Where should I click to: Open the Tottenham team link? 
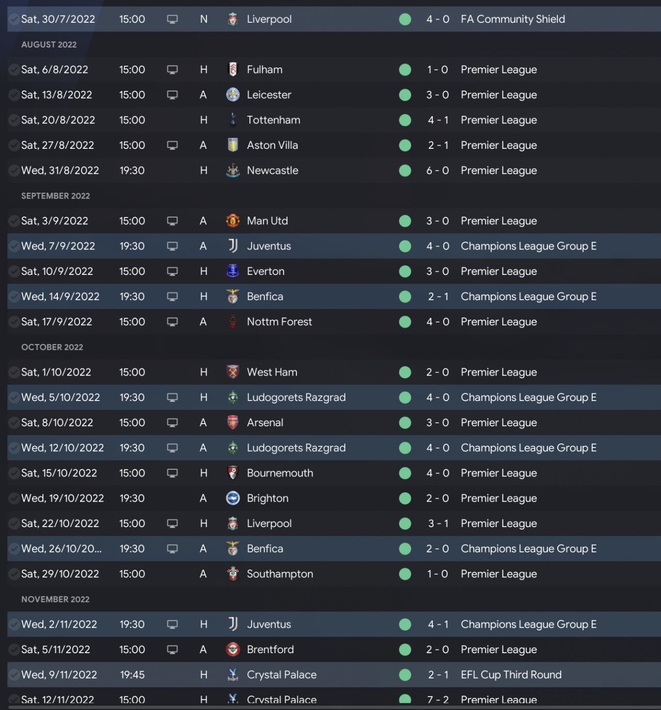273,120
